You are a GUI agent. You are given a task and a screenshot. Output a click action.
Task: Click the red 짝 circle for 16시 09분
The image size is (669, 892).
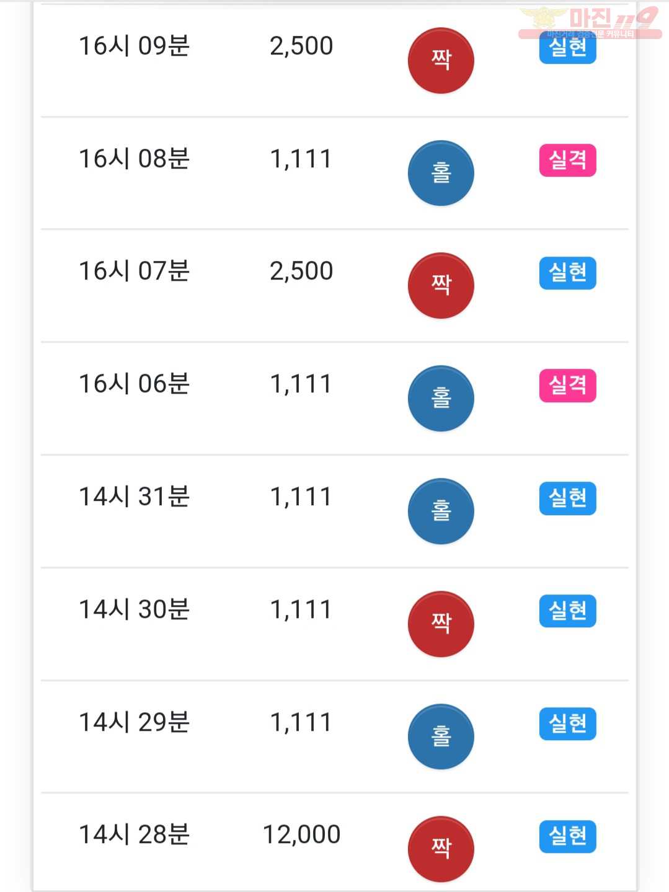click(x=441, y=60)
